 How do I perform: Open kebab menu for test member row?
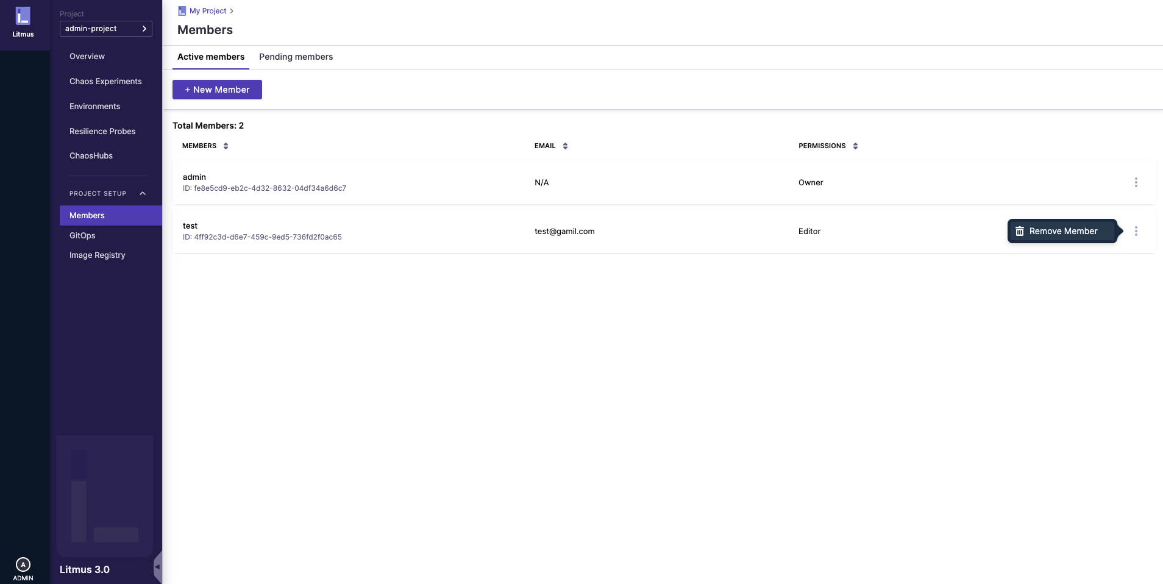click(x=1136, y=231)
